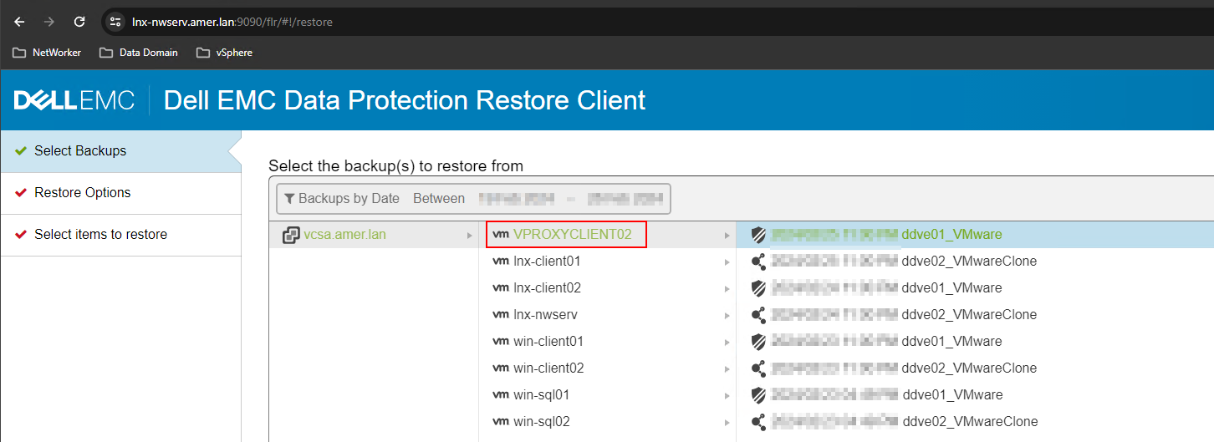This screenshot has height=442, width=1214.
Task: Click the site info icon in address bar
Action: click(x=116, y=22)
